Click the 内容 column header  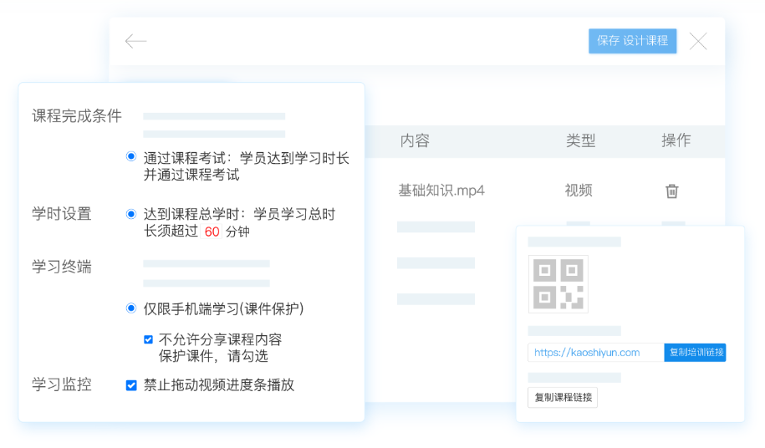point(415,140)
